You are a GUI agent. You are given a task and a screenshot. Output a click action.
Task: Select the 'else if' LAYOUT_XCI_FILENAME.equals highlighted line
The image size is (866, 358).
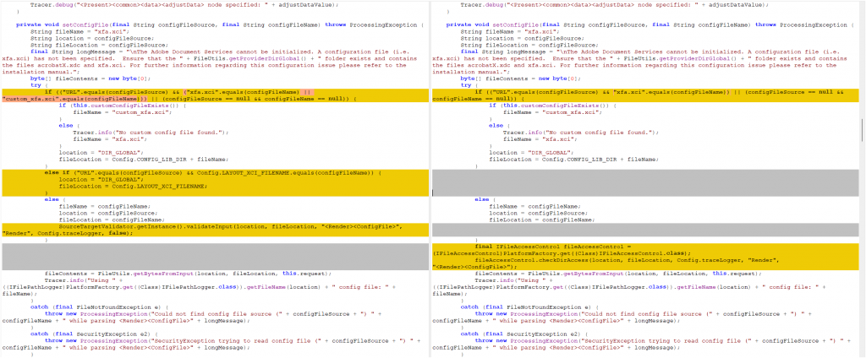(x=212, y=172)
